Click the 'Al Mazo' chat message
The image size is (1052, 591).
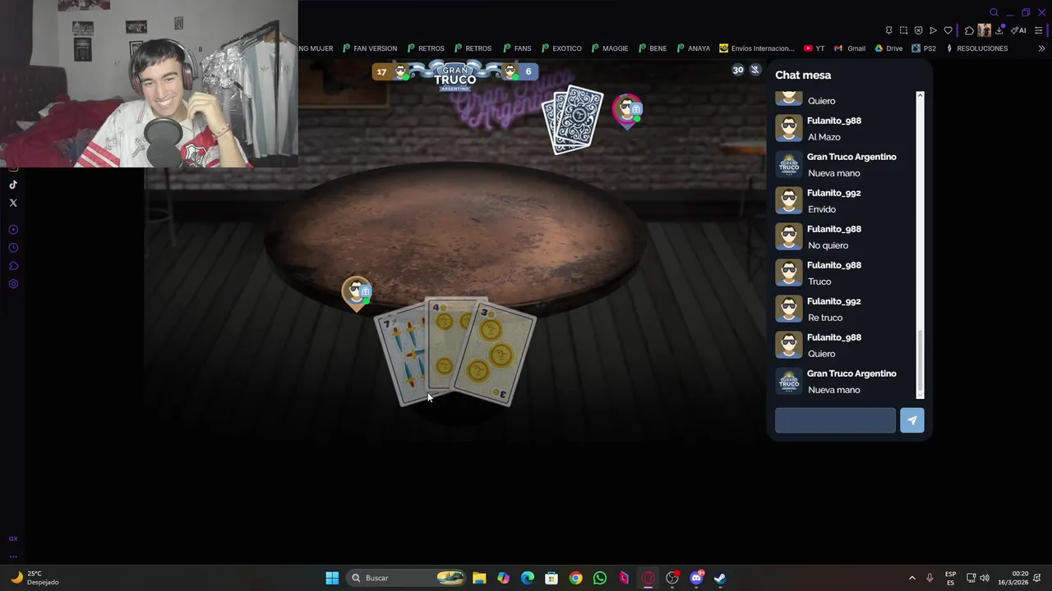pyautogui.click(x=824, y=137)
